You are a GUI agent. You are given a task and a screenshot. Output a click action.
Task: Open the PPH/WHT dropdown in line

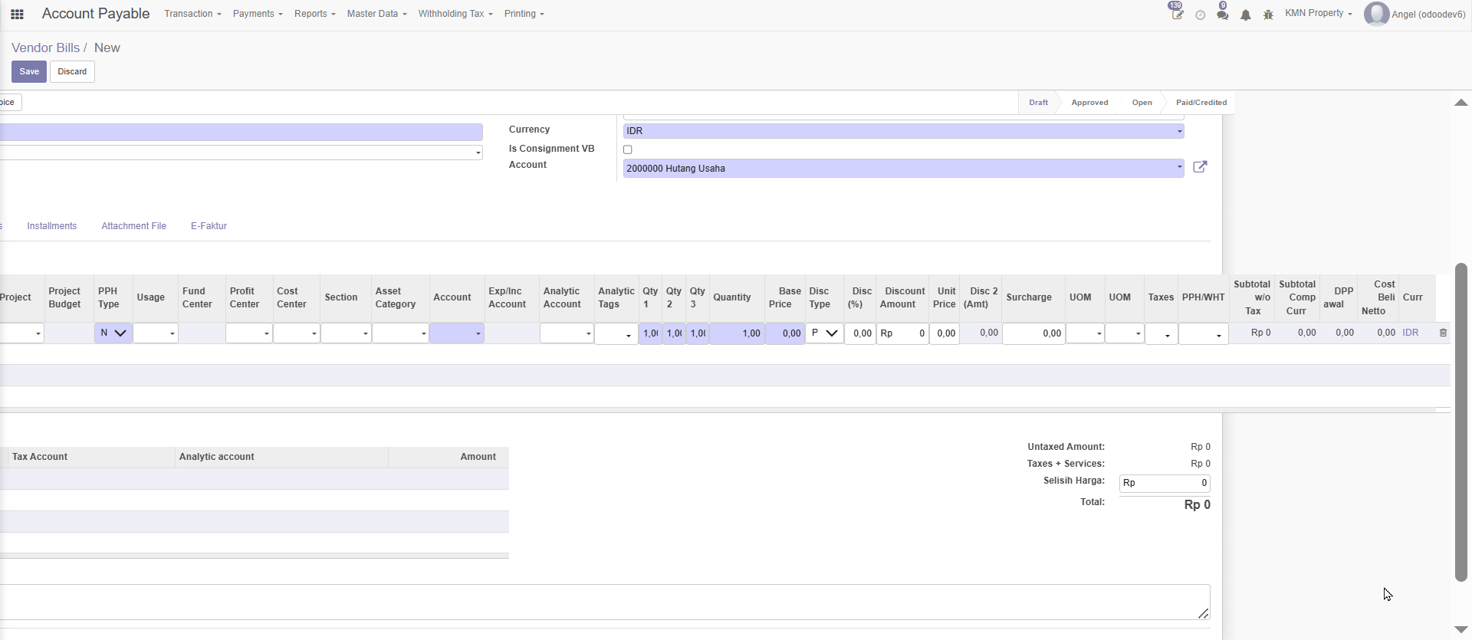[1204, 334]
